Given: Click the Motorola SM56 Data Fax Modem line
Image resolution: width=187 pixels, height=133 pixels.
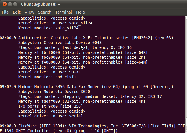Looking at the screenshot, I should click(87, 87).
